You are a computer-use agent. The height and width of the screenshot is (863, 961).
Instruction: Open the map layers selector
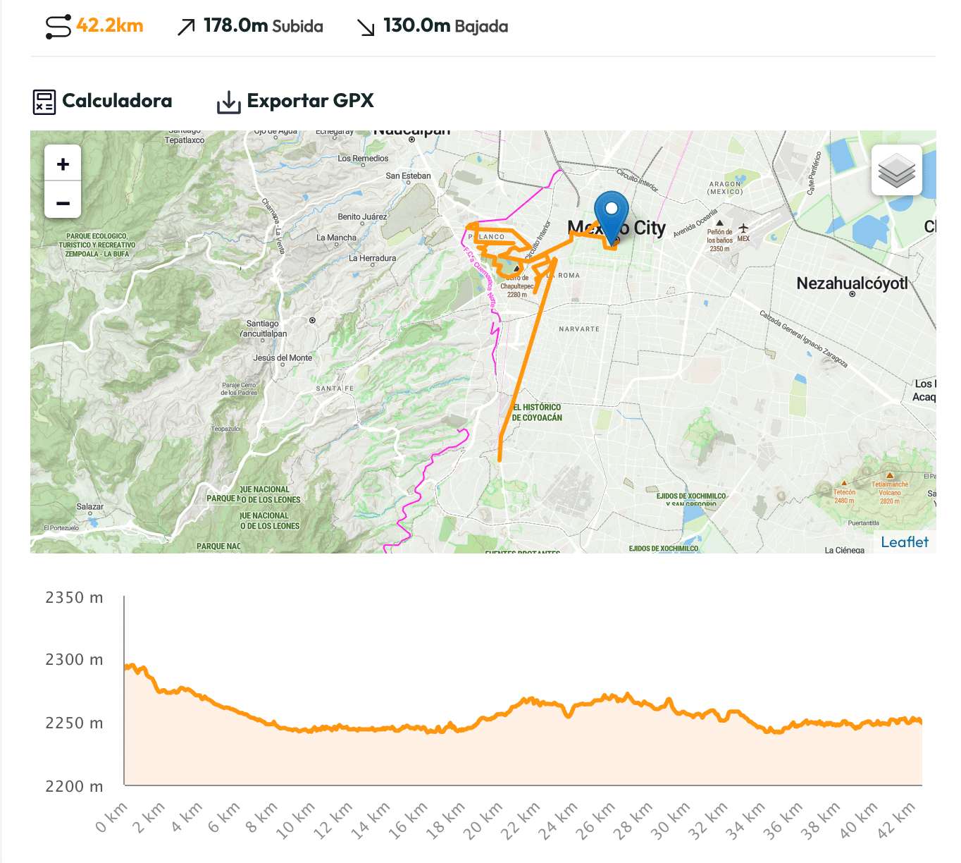click(896, 170)
